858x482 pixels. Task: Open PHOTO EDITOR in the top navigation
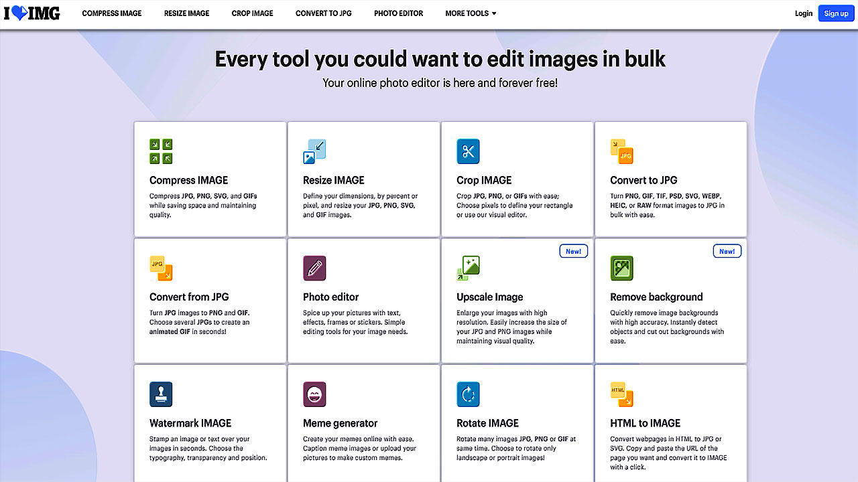398,13
